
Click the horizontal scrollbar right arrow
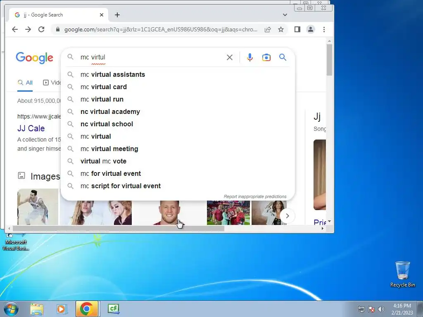(323, 229)
